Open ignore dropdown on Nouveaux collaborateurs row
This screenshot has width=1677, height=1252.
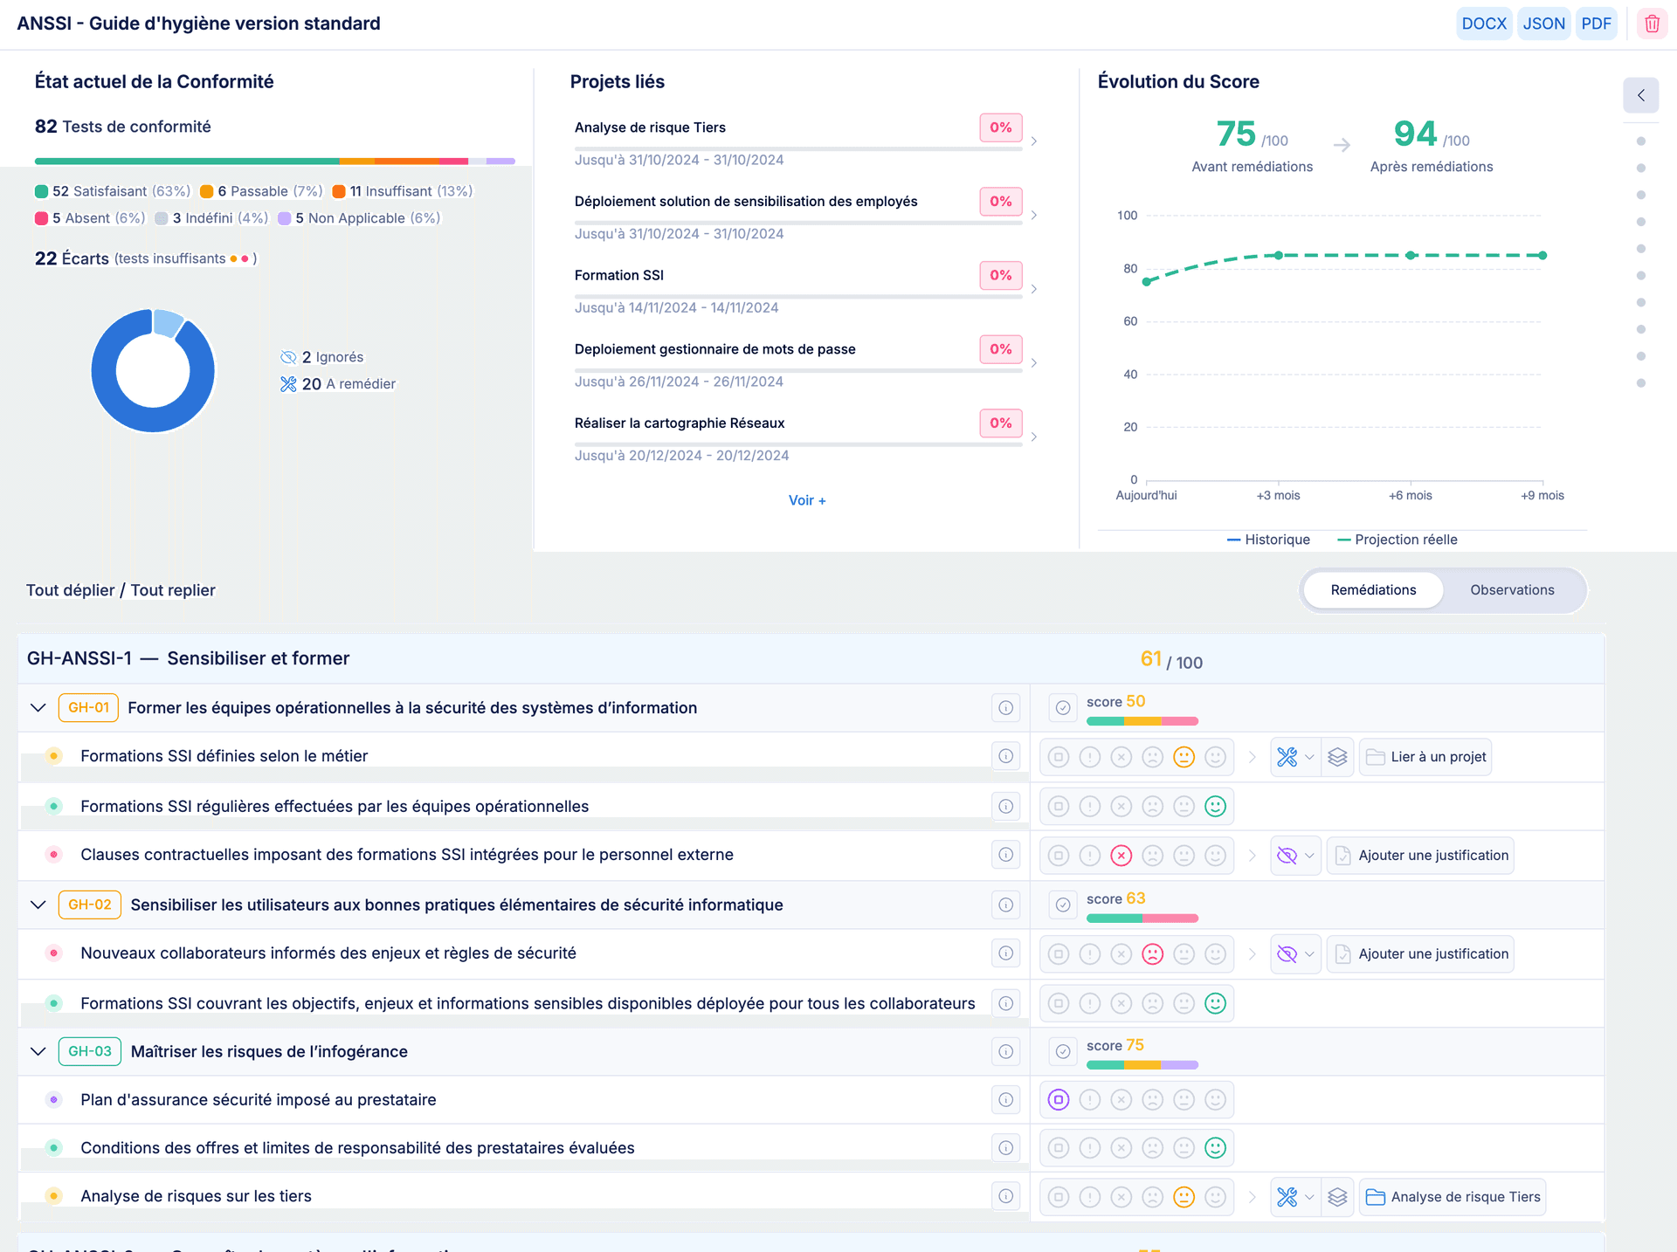pyautogui.click(x=1309, y=954)
